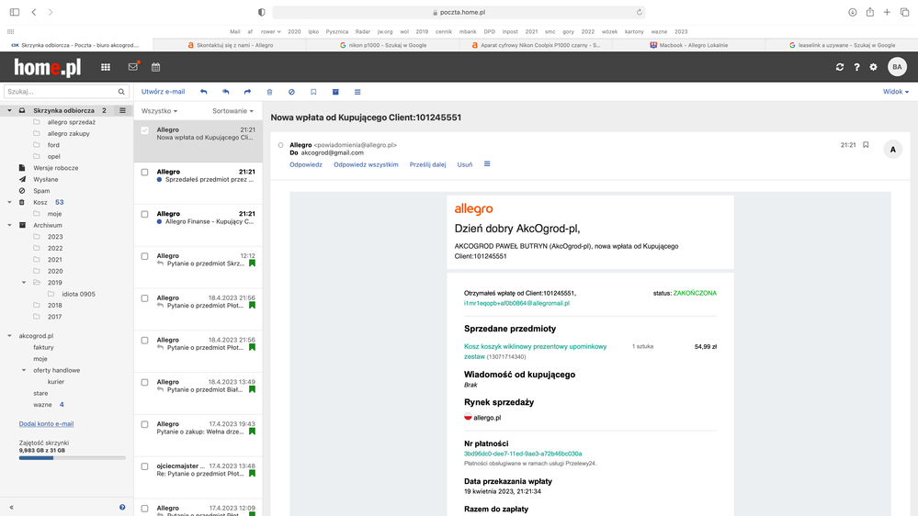Click the Szukaj search field
Viewport: 918px width, 516px height.
tap(61, 92)
